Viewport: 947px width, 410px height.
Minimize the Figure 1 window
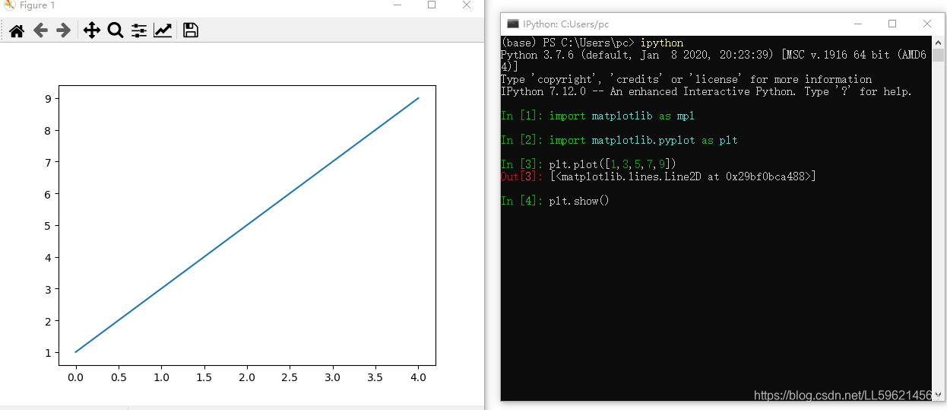click(397, 5)
